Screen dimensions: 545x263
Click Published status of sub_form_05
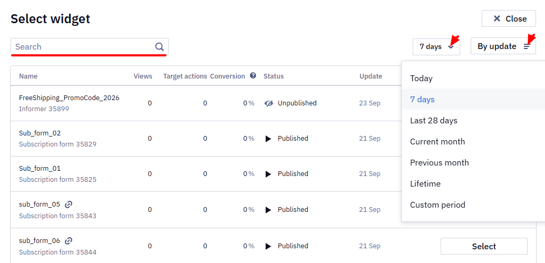coord(293,209)
